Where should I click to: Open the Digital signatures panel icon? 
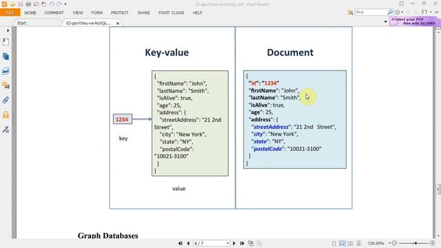[6, 130]
